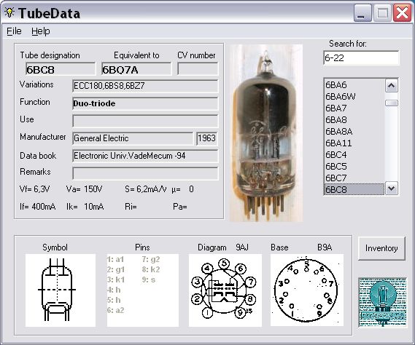Click the tube list scrollbar thumb

tap(392, 103)
